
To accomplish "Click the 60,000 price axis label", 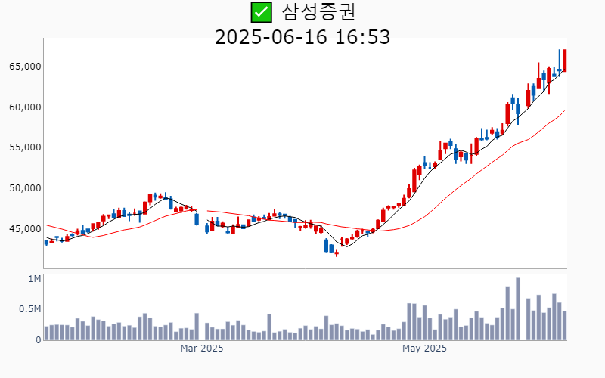I will (25, 107).
